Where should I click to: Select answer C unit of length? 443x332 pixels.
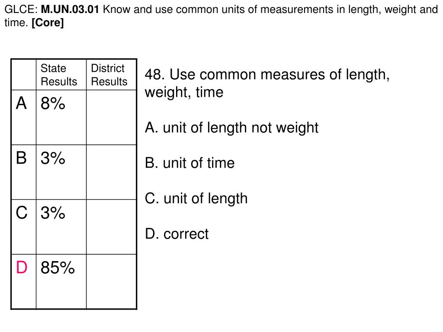(196, 199)
